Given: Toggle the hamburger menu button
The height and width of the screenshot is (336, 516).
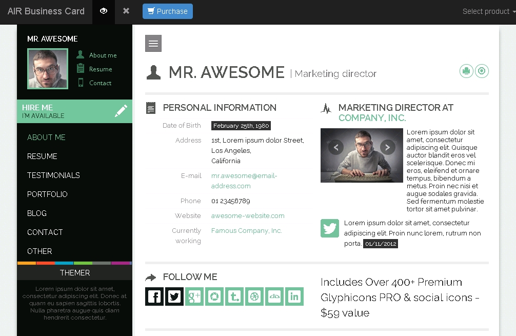Looking at the screenshot, I should tap(153, 44).
